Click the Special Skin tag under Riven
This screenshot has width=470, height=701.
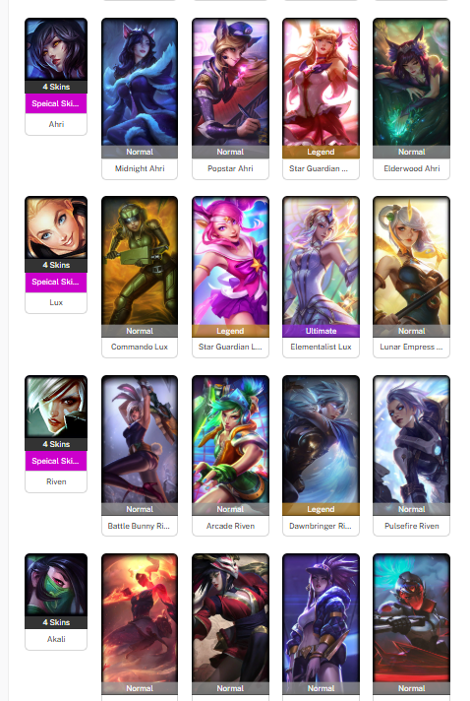[x=56, y=461]
